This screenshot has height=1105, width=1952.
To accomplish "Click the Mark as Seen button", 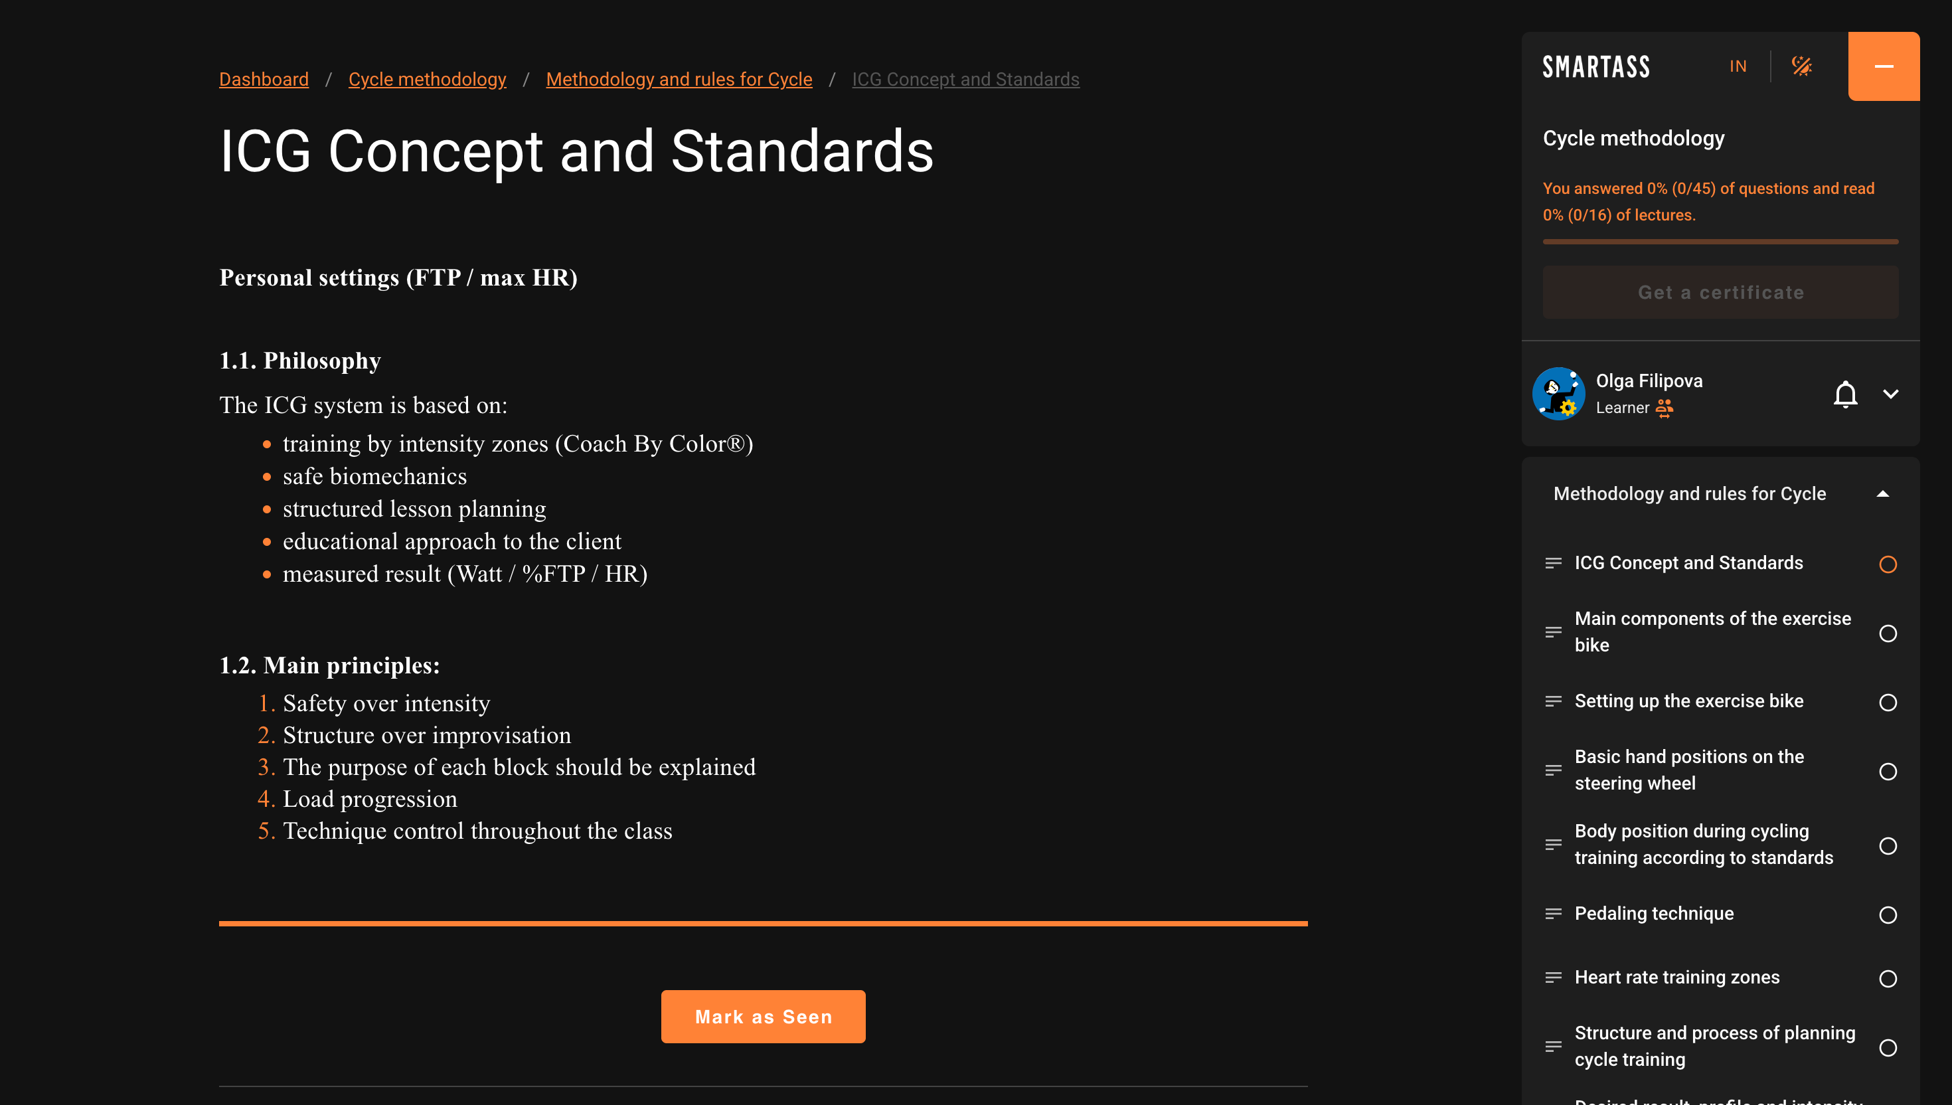I will [x=762, y=1016].
